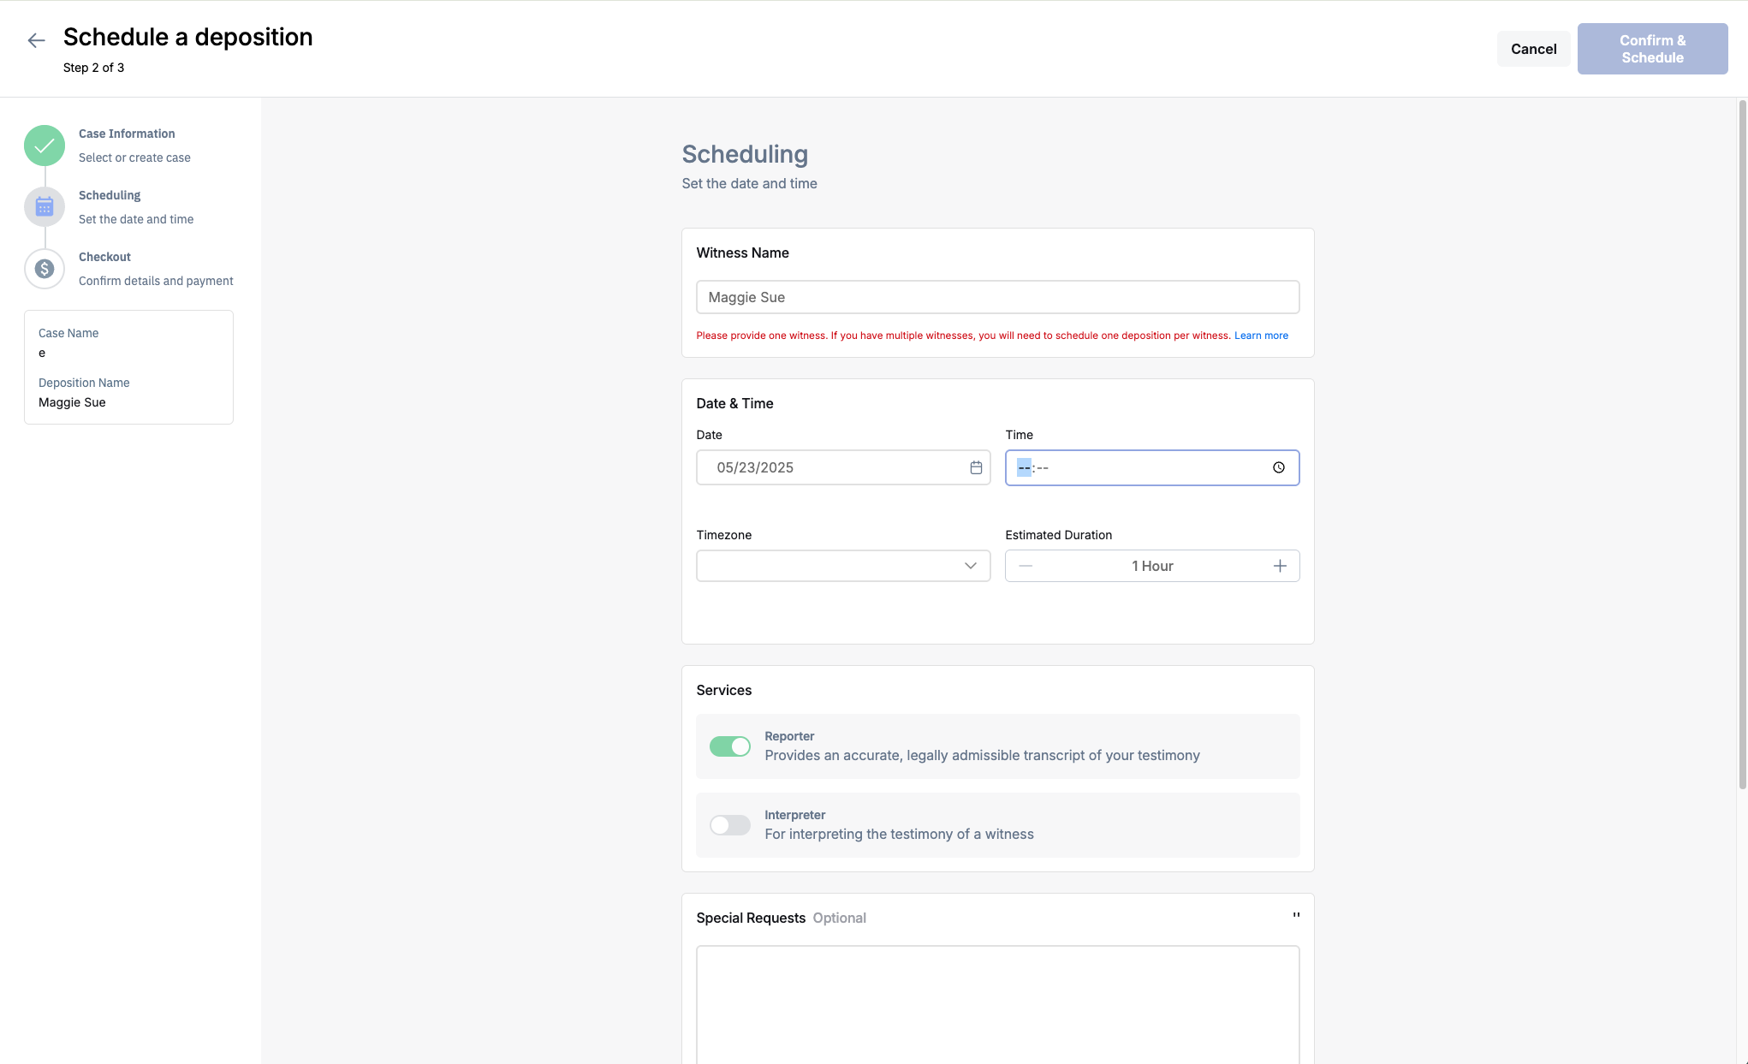Click the Checkout dollar sign icon
This screenshot has width=1748, height=1064.
45,269
